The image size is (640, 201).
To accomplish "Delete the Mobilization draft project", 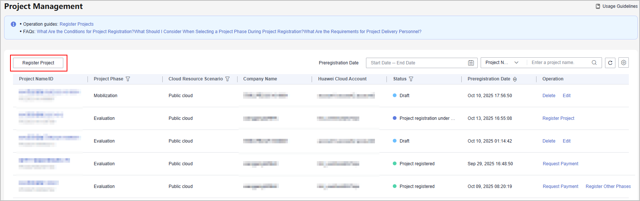I will coord(548,96).
